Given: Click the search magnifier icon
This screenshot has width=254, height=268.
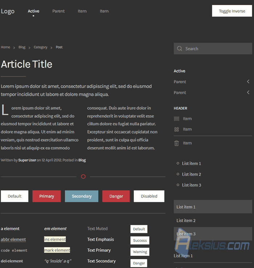Looking at the screenshot, I should [179, 49].
